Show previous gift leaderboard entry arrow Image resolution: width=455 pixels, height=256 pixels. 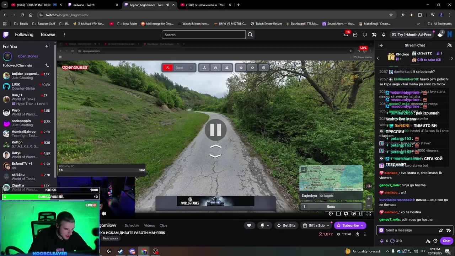coord(378,58)
